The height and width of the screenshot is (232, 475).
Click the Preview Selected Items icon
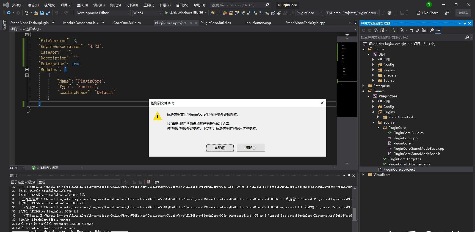[438, 30]
